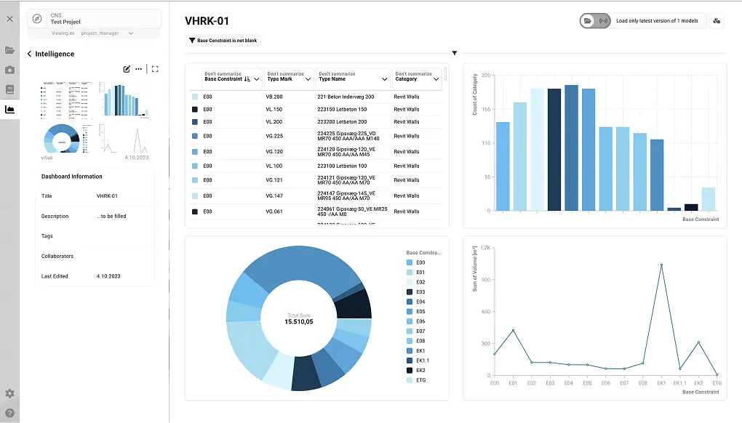Image resolution: width=742 pixels, height=423 pixels.
Task: Expand dashboard to fullscreen
Action: 155,69
